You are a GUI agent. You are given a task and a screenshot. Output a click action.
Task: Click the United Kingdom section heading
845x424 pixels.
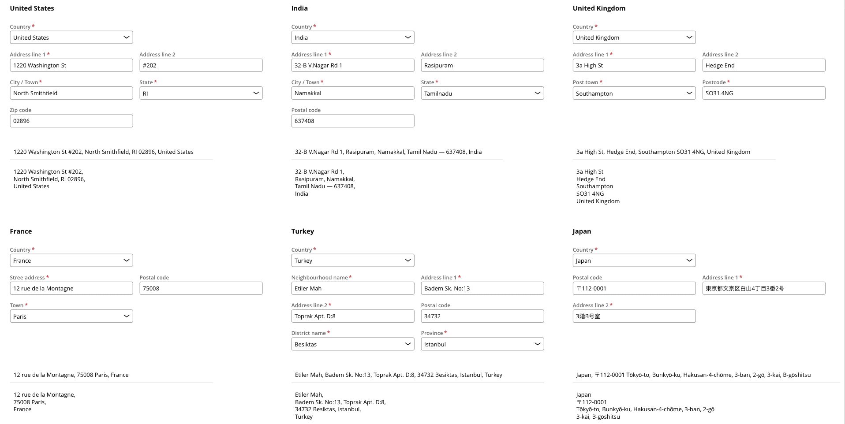pos(599,8)
